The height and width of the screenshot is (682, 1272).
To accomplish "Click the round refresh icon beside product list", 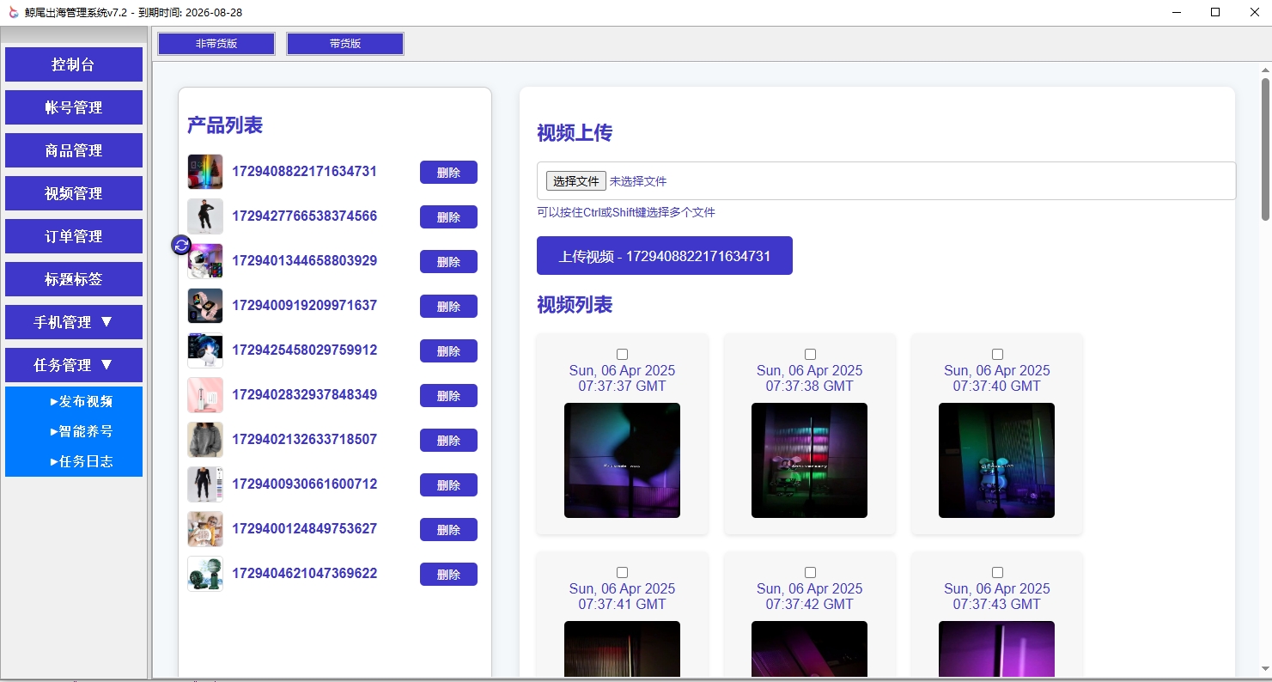I will pos(181,246).
